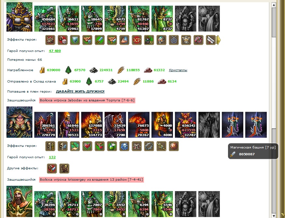Click the skeleton archer other-effect icon

click(64, 169)
